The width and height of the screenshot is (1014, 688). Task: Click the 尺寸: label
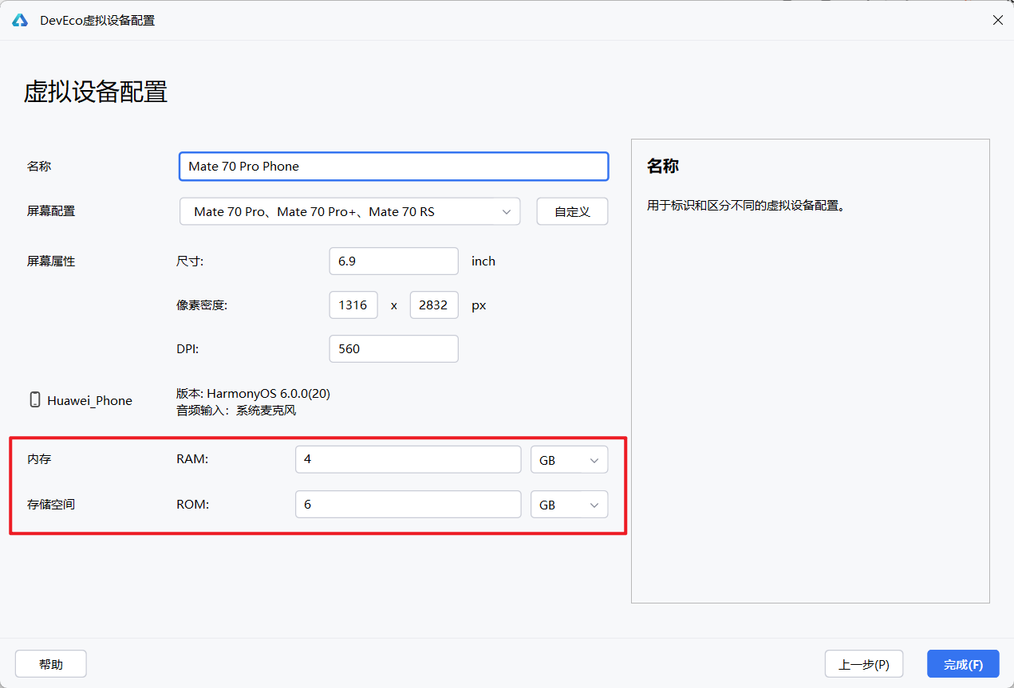click(190, 261)
